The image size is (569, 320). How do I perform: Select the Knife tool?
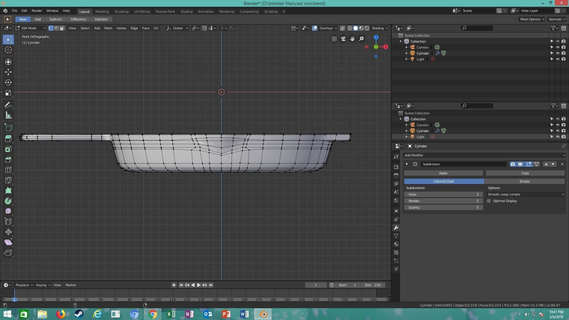8,180
